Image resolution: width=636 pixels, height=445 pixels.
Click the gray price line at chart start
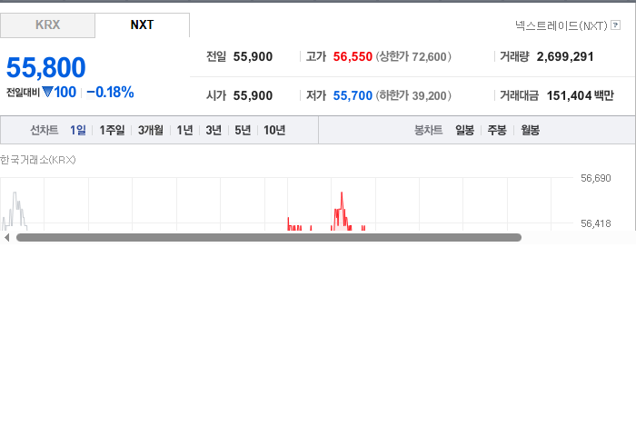(15, 211)
